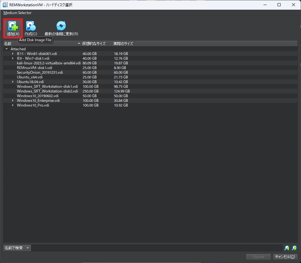This screenshot has height=263, width=301.
Task: Select the Windows10_Enterprise.vdi name
Action: [38, 101]
